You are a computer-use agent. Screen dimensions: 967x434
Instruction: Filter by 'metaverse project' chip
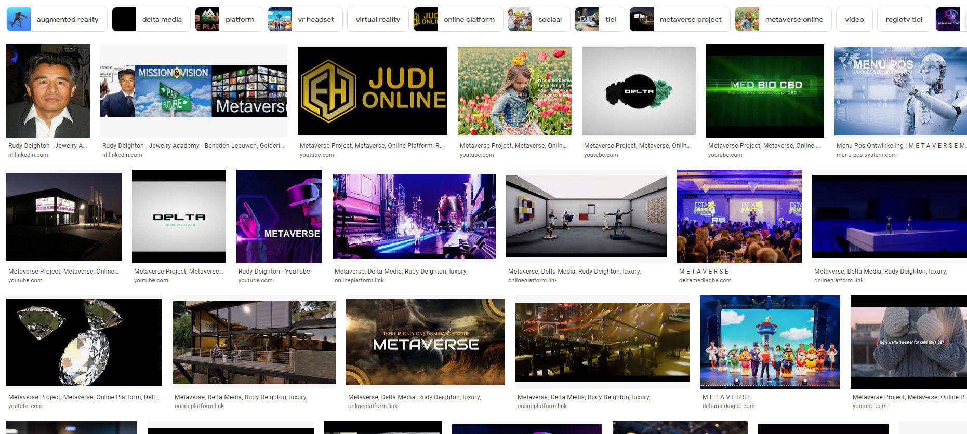point(680,19)
